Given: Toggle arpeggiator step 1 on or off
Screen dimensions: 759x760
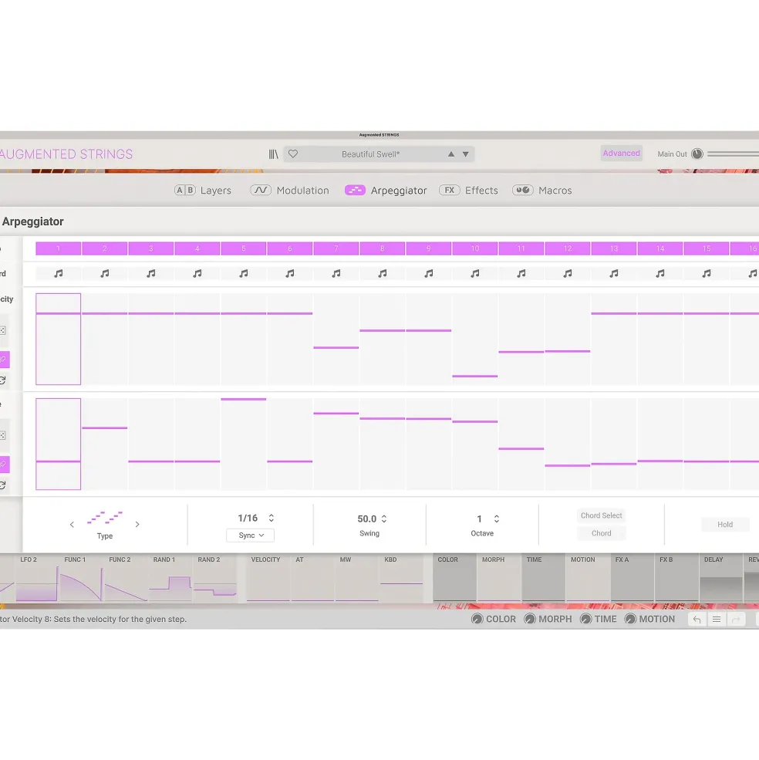Looking at the screenshot, I should click(x=58, y=248).
